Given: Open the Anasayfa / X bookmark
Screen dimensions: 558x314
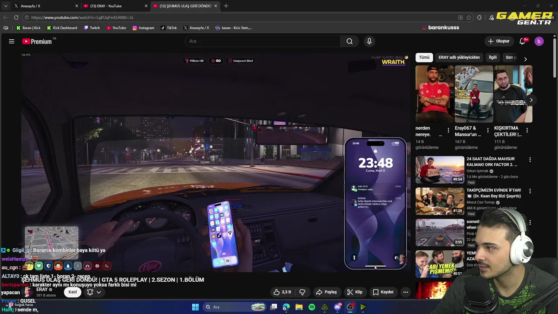Looking at the screenshot, I should pos(196,28).
